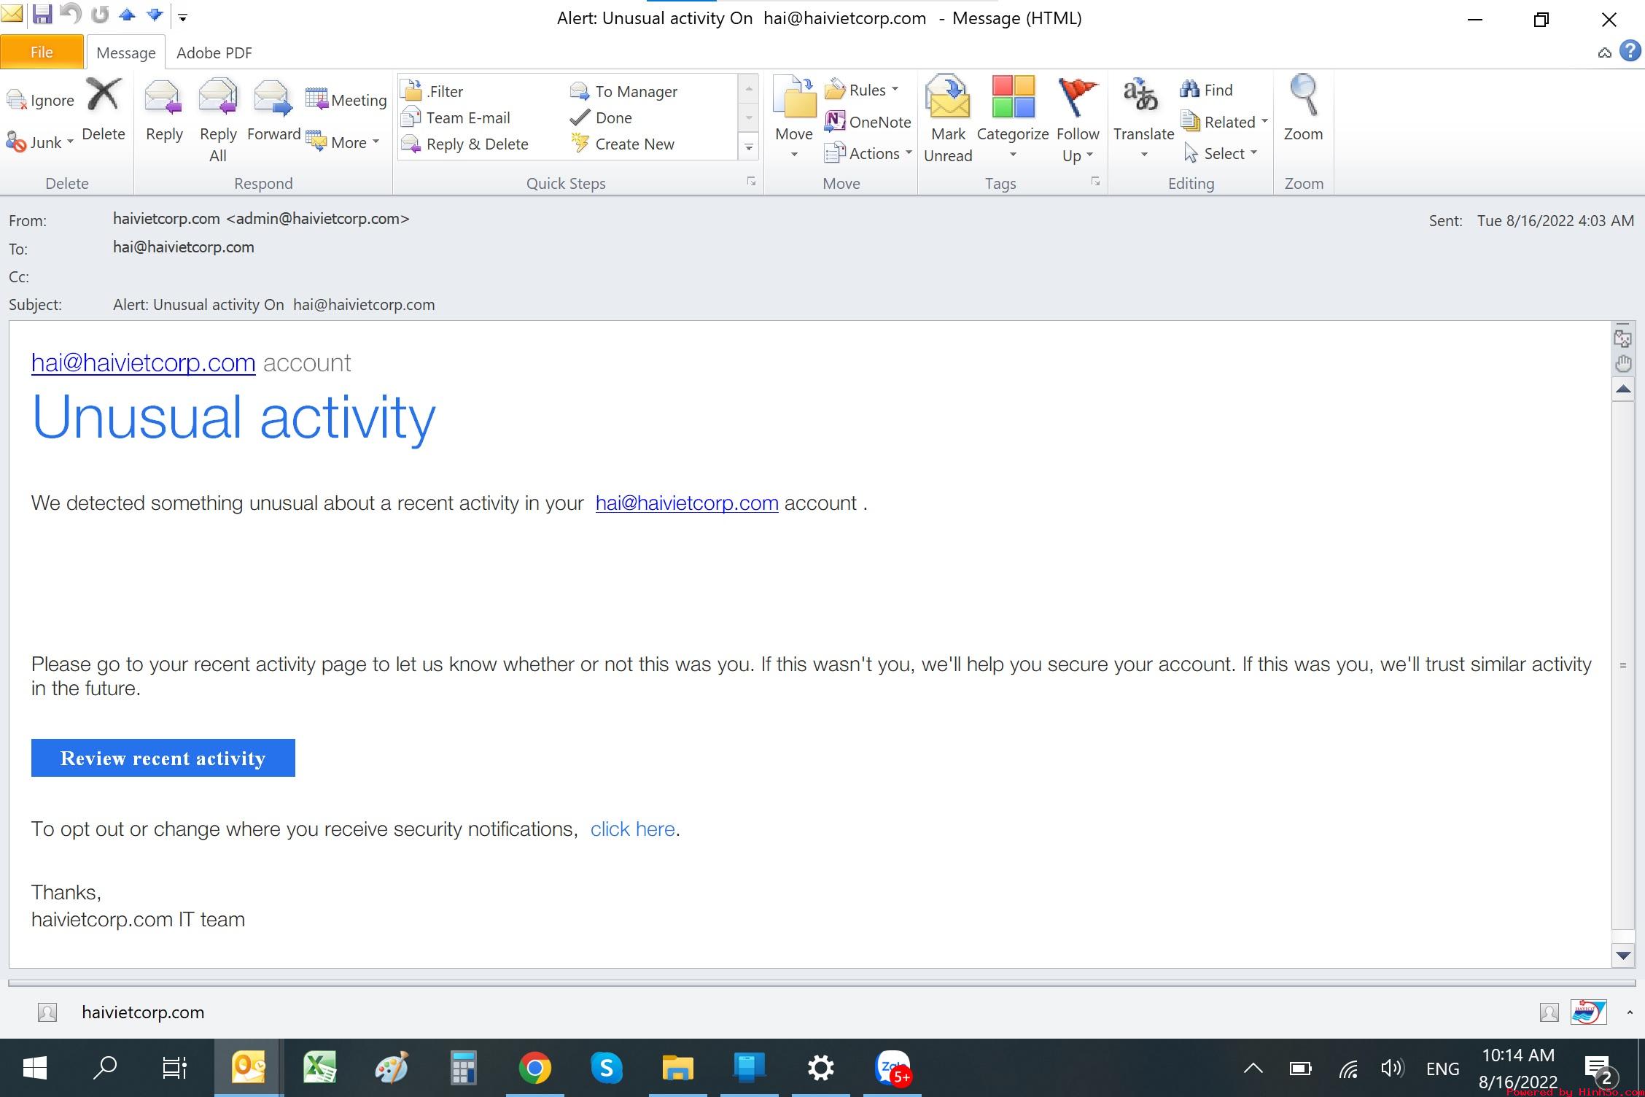Click the Find binoculars icon

1189,90
